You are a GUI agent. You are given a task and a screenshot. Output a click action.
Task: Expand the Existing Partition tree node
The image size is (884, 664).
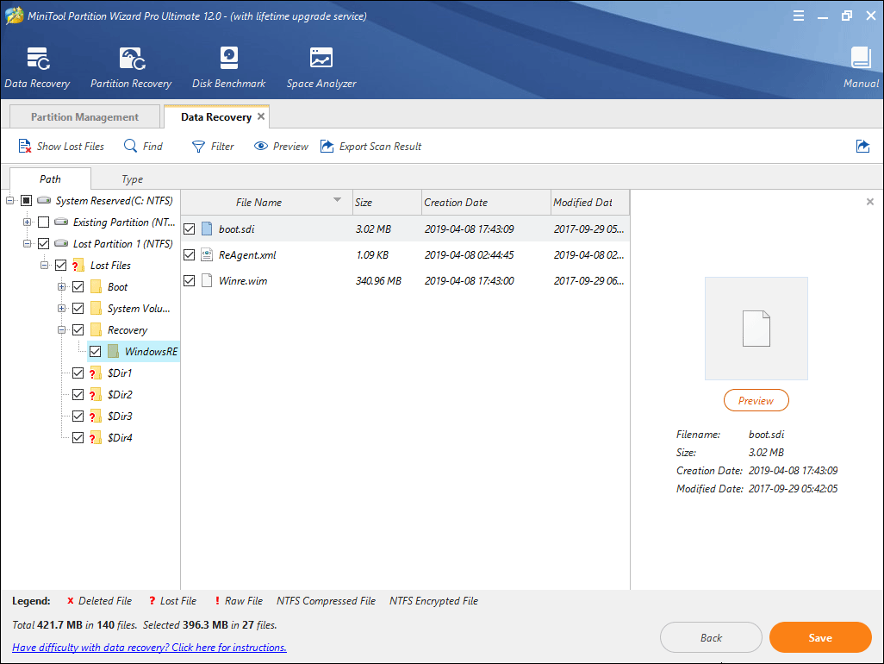(28, 222)
